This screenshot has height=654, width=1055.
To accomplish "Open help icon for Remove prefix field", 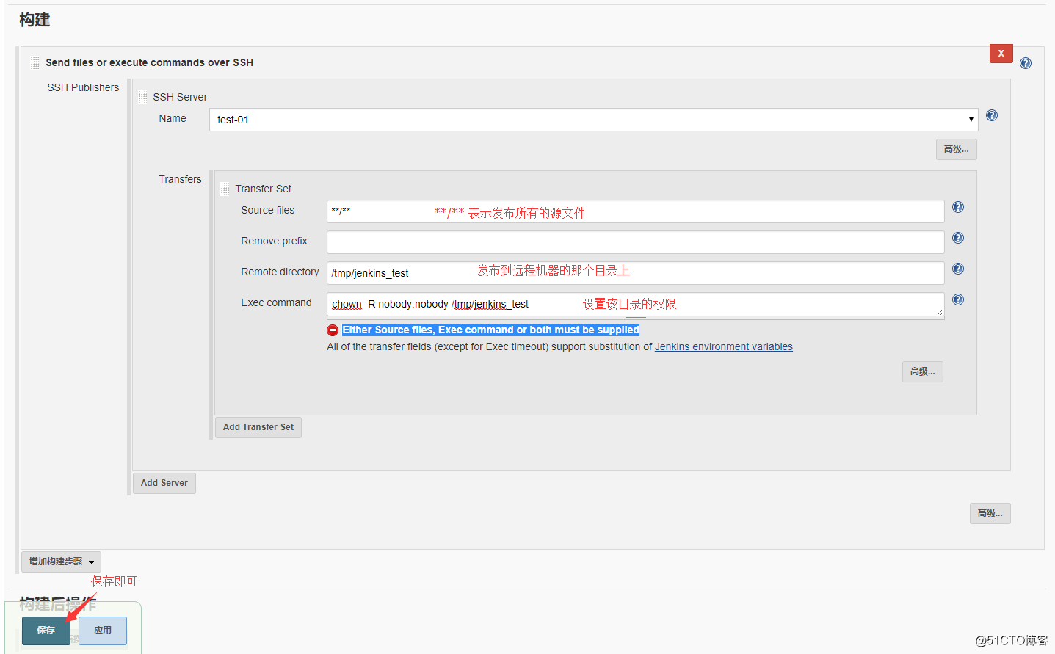I will coord(958,238).
